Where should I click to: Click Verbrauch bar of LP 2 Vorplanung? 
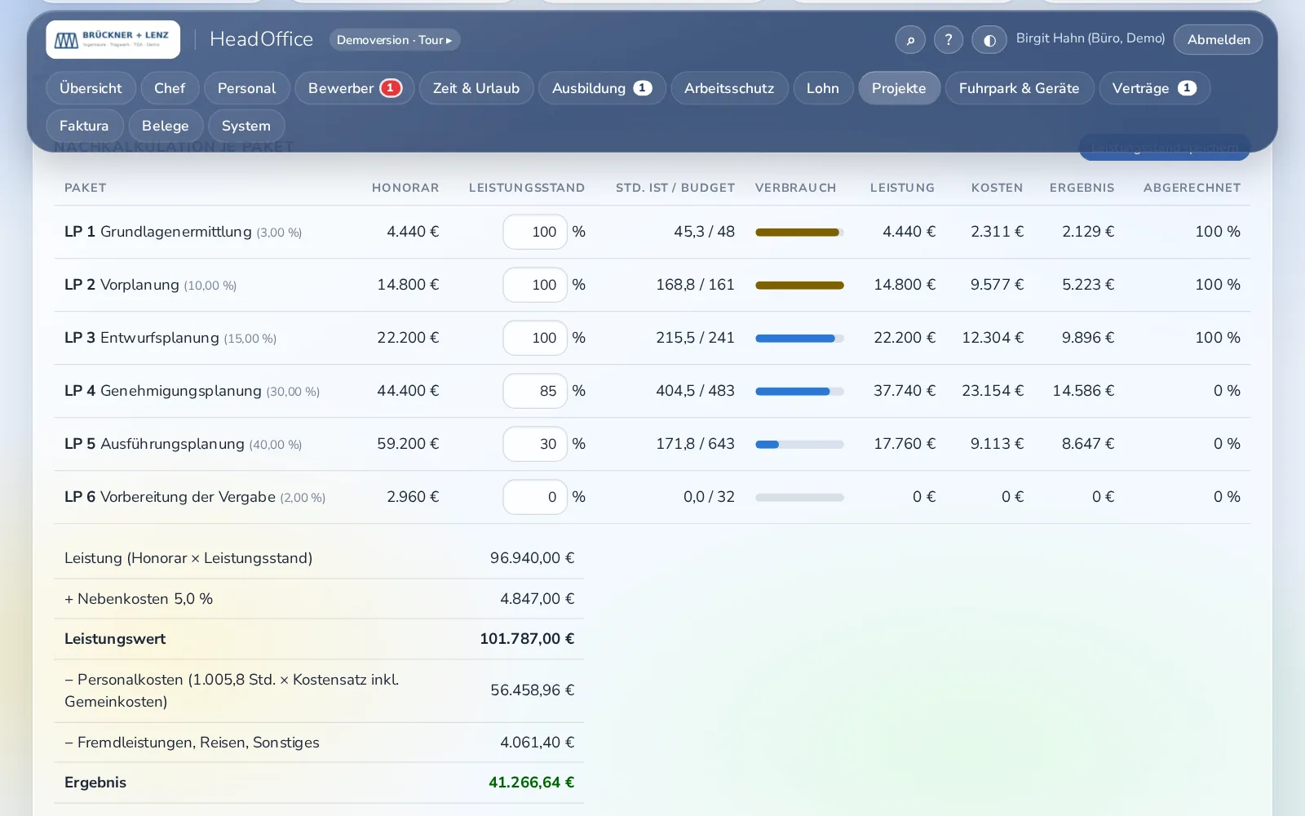click(x=799, y=286)
